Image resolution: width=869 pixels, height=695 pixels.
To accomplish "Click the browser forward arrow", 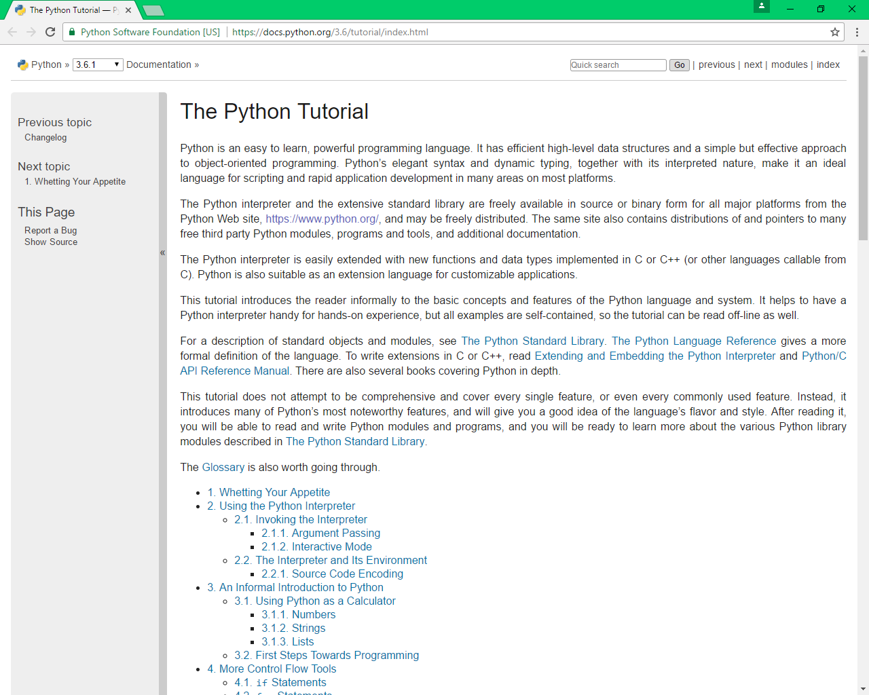I will 31,32.
